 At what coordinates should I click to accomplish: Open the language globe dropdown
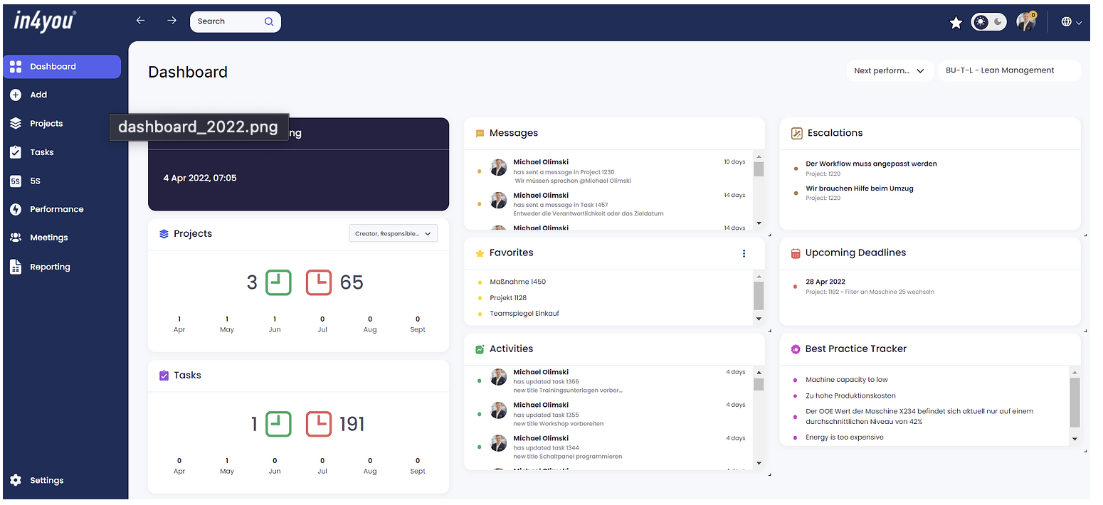pos(1071,22)
